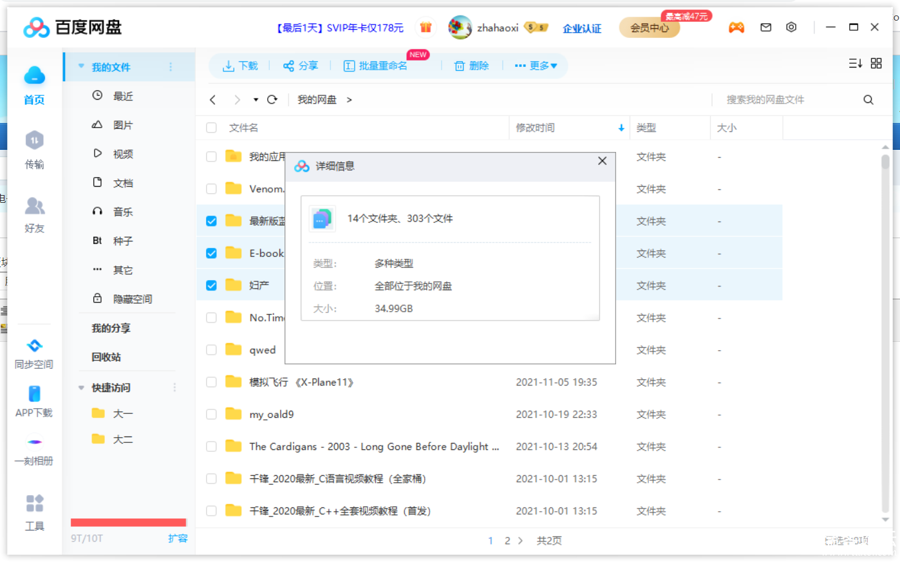Toggle sort arrow on 修改时间 column

coord(621,127)
